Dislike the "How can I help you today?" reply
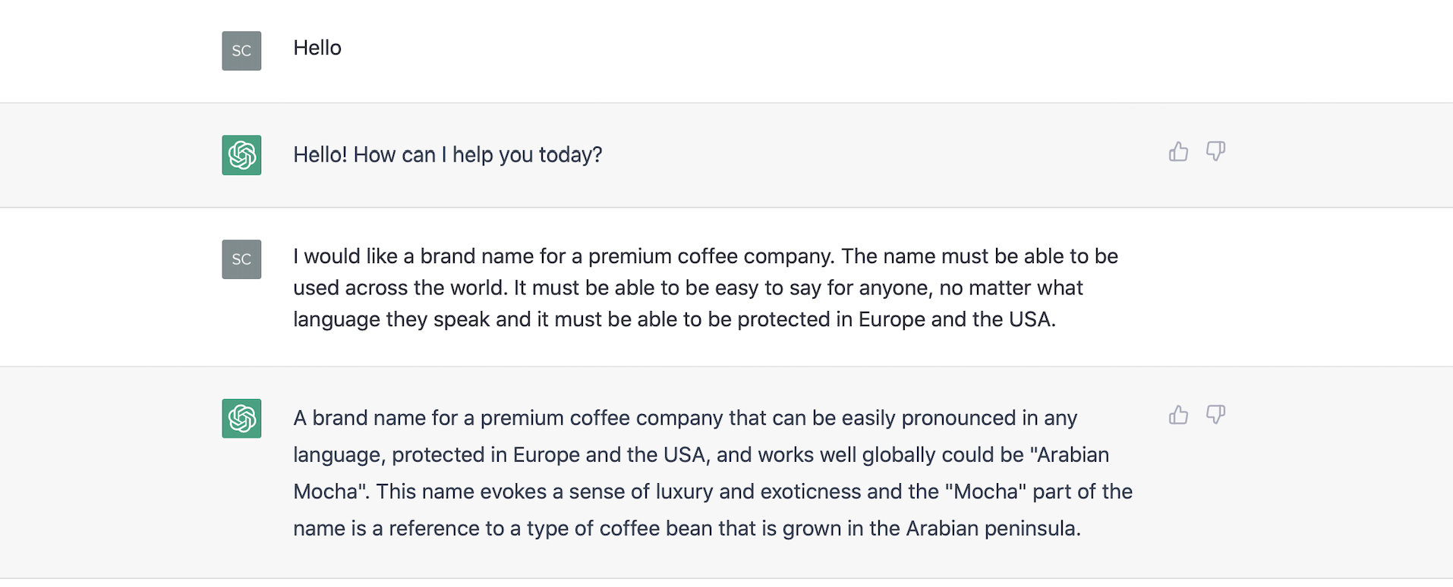Viewport: 1453px width, 587px height. pos(1215,152)
